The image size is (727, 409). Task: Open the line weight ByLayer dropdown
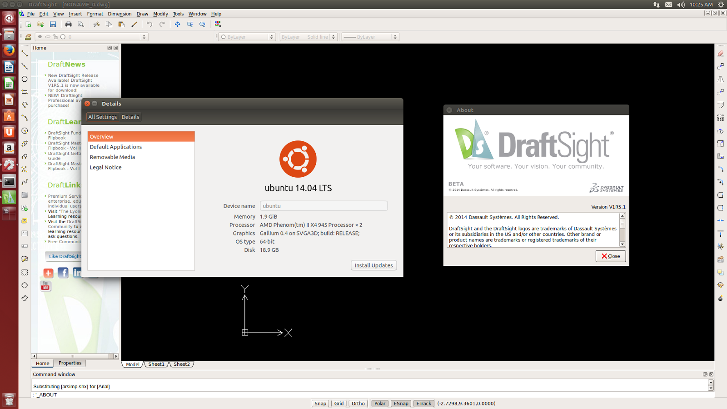pos(370,37)
